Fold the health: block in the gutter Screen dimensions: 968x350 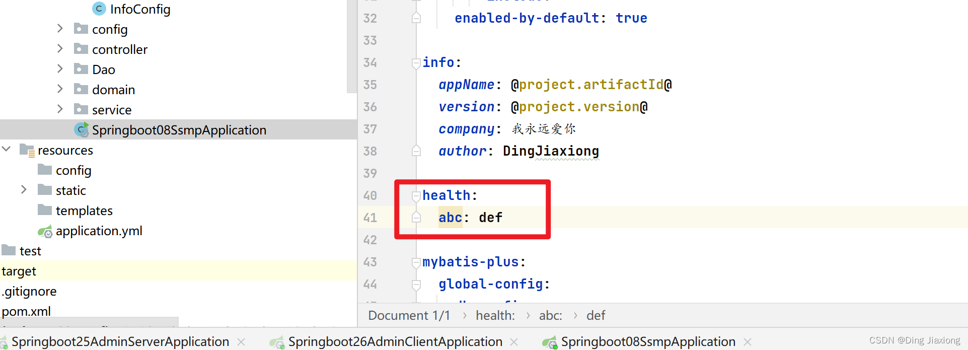click(x=416, y=196)
